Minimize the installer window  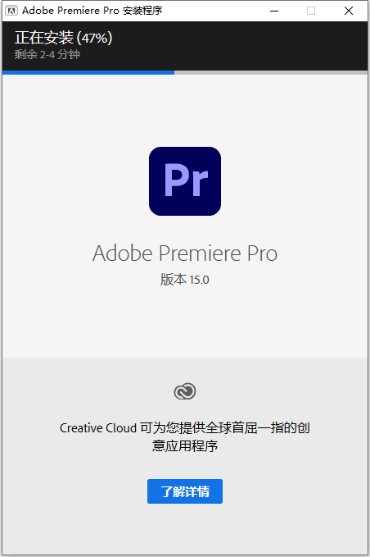pyautogui.click(x=274, y=11)
